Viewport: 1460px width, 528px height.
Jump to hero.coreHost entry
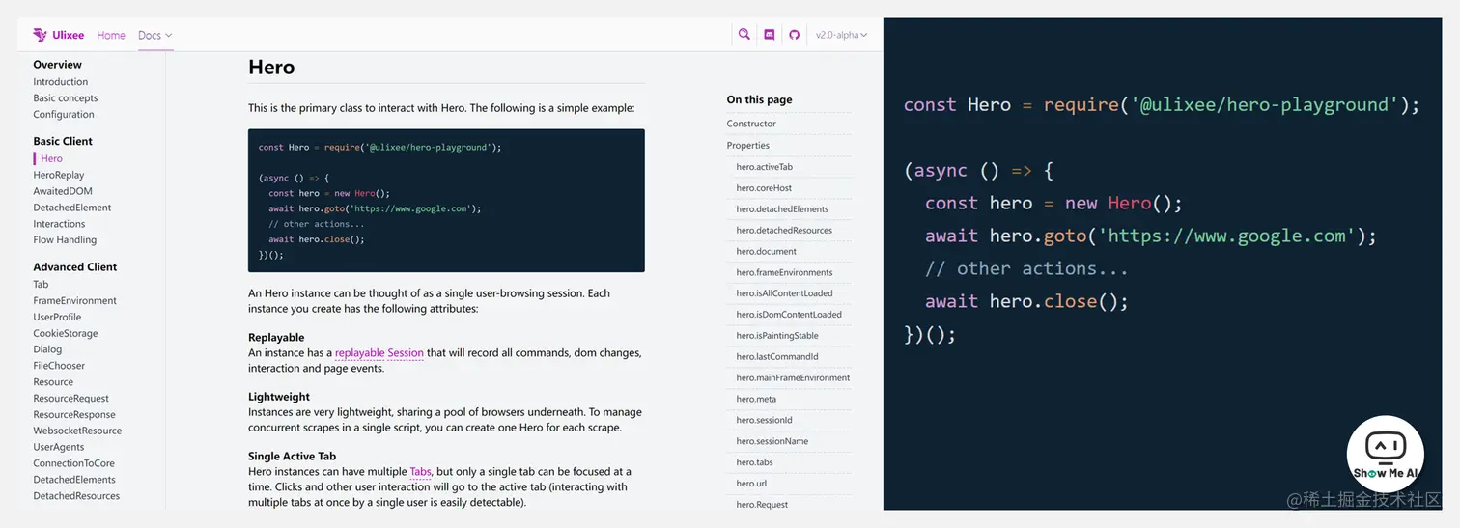click(764, 188)
